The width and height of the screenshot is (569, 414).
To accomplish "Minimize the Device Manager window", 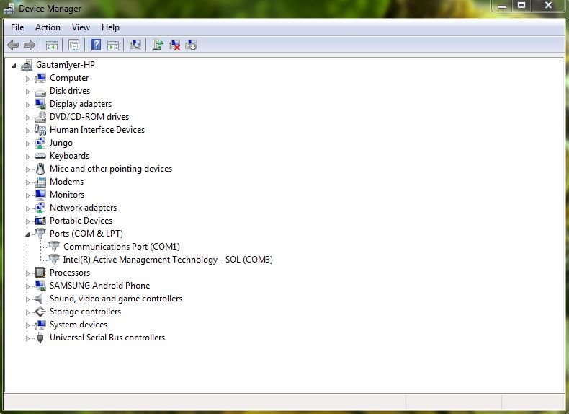I will (x=502, y=6).
